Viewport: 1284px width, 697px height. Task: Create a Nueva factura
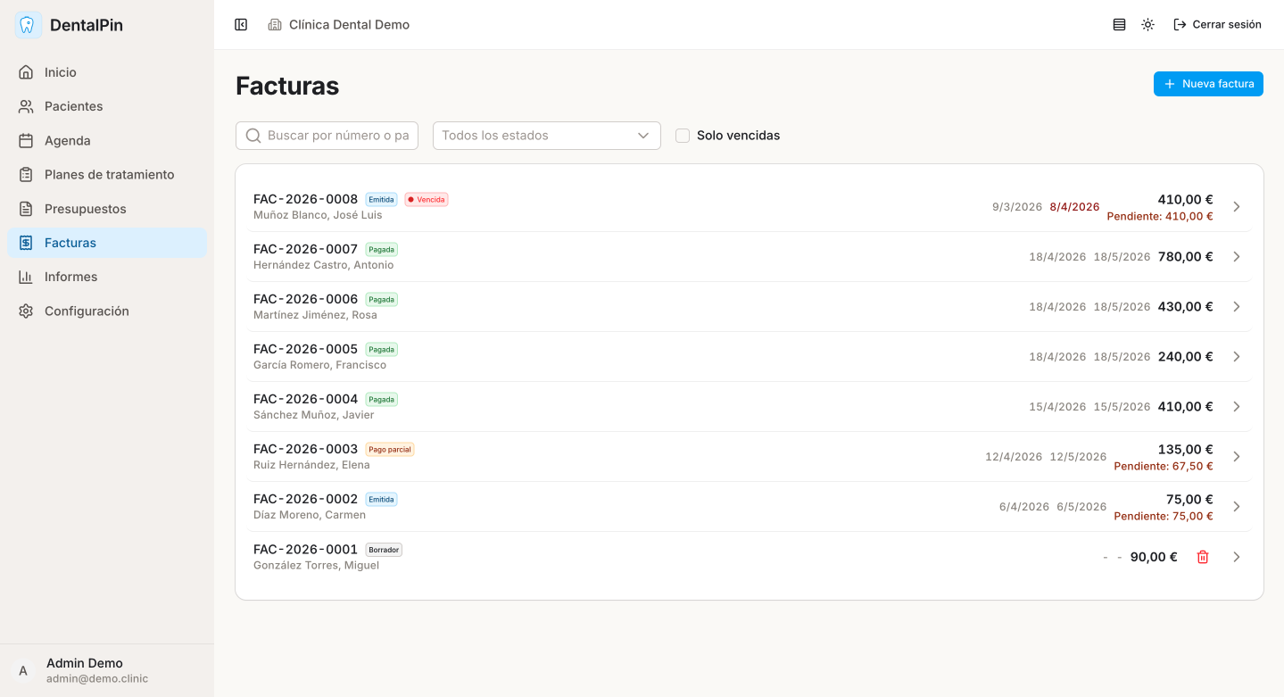[x=1208, y=83]
